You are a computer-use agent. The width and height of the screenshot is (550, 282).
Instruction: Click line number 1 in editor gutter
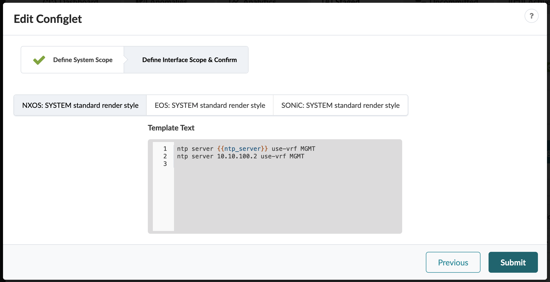(165, 149)
